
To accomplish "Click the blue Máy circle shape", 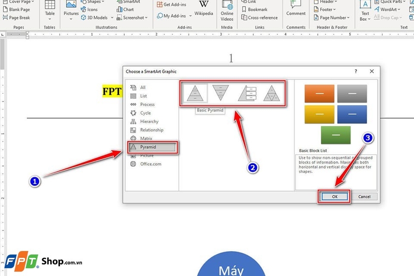I will click(231, 264).
